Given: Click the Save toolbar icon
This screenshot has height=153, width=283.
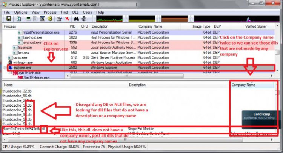Looking at the screenshot, I should tap(9, 19).
